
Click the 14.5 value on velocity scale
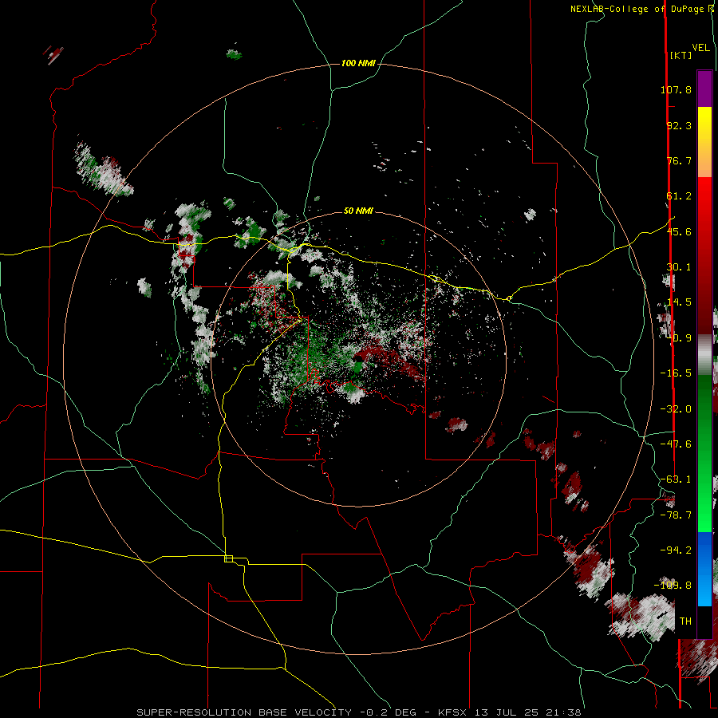pos(679,302)
